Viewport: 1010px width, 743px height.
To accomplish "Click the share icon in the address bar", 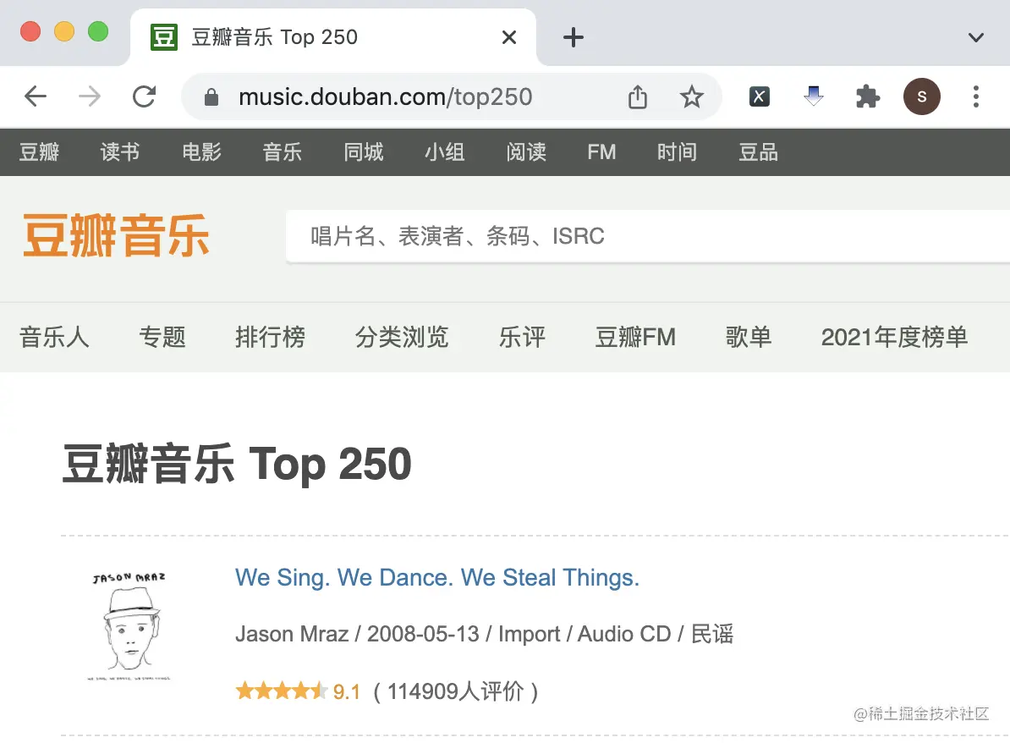I will point(637,96).
